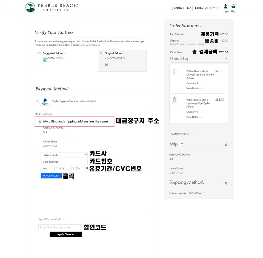
Task: Select the Suggested Address radio button
Action: pyautogui.click(x=39, y=53)
